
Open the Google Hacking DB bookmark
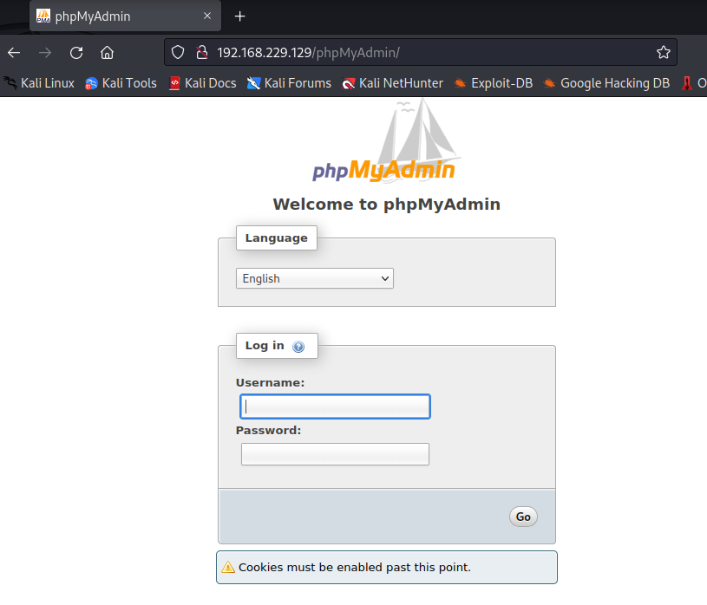[x=606, y=83]
